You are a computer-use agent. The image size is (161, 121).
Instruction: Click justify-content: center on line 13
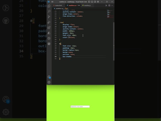[x=73, y=12]
